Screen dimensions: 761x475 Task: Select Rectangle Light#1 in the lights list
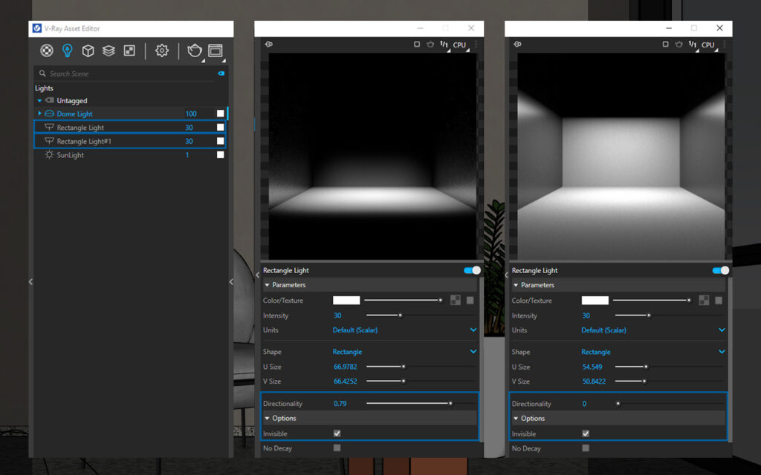[84, 141]
